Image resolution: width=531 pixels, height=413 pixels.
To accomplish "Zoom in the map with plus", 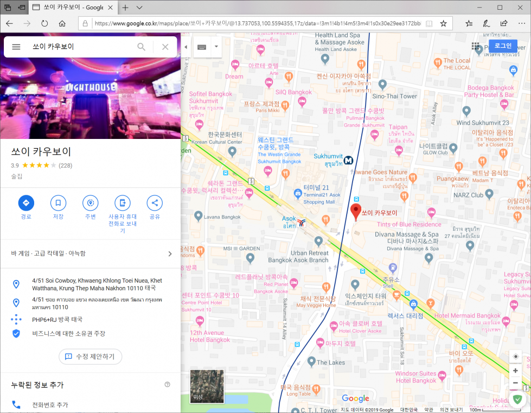I will 515,371.
